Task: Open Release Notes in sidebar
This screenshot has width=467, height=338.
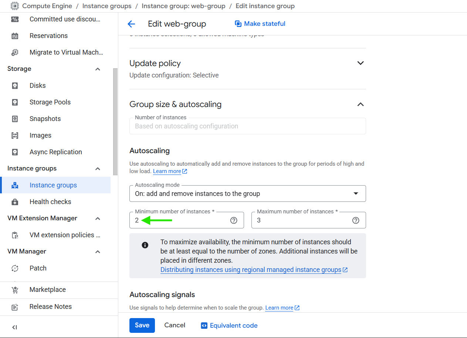Action: pyautogui.click(x=51, y=307)
